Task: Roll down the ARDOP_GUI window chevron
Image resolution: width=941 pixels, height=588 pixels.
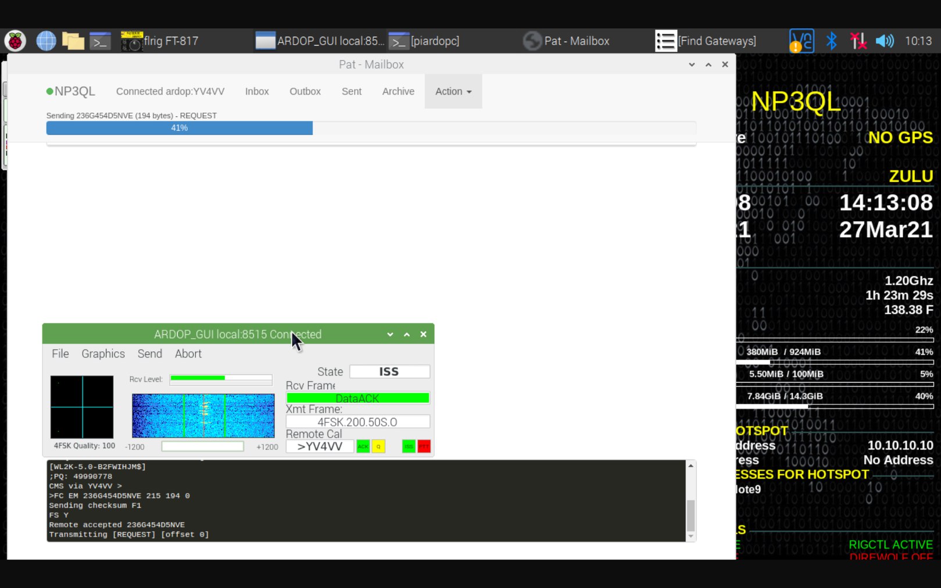Action: click(390, 334)
